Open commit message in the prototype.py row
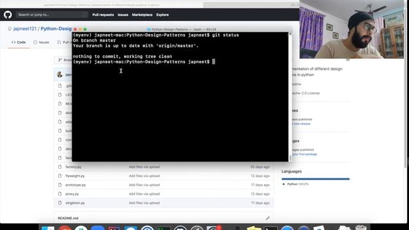This screenshot has height=230, width=409. pos(144,185)
